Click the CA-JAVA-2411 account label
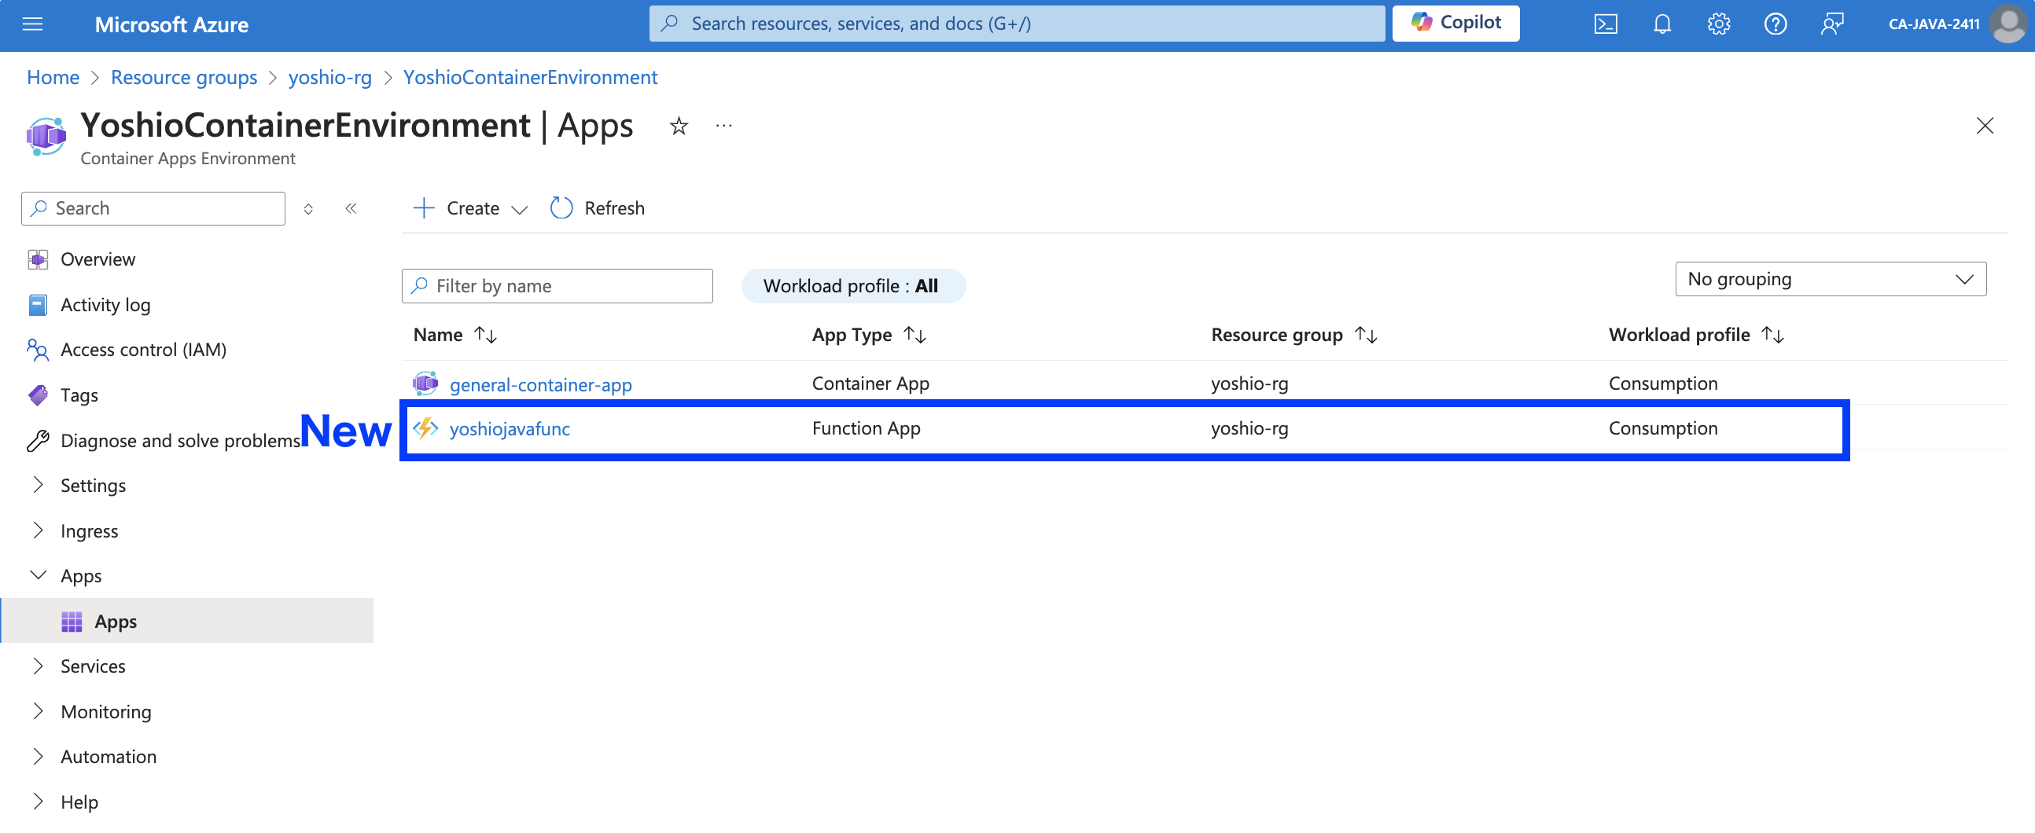 click(x=1933, y=24)
